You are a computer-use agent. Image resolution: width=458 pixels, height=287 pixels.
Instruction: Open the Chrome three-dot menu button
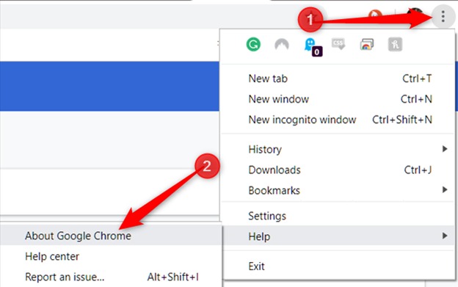[443, 16]
